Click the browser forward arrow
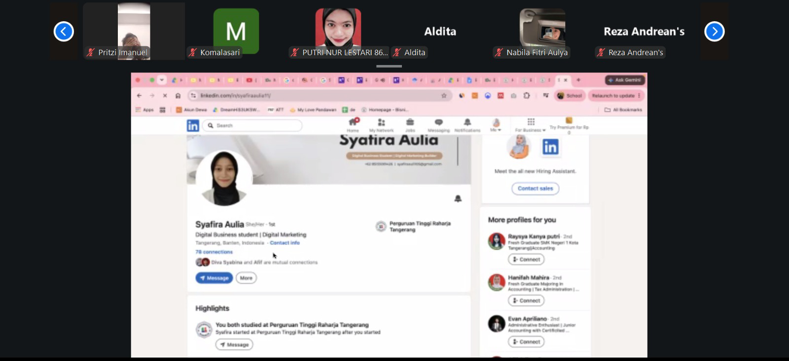The image size is (789, 361). [152, 96]
